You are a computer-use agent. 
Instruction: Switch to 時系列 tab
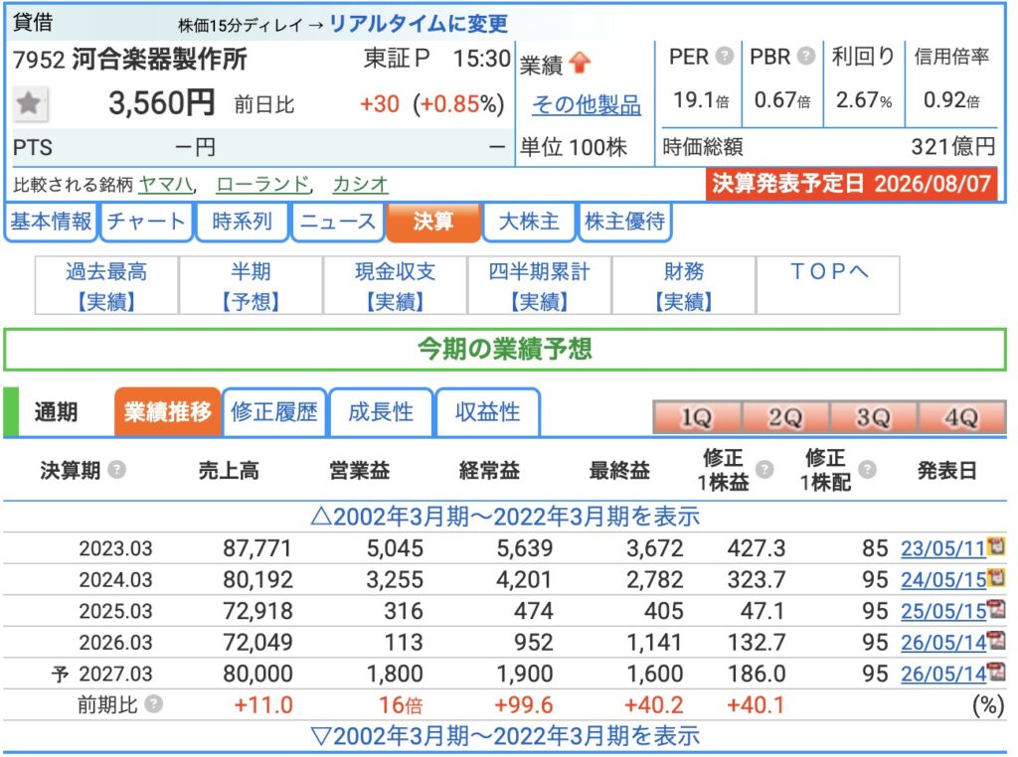click(x=242, y=222)
